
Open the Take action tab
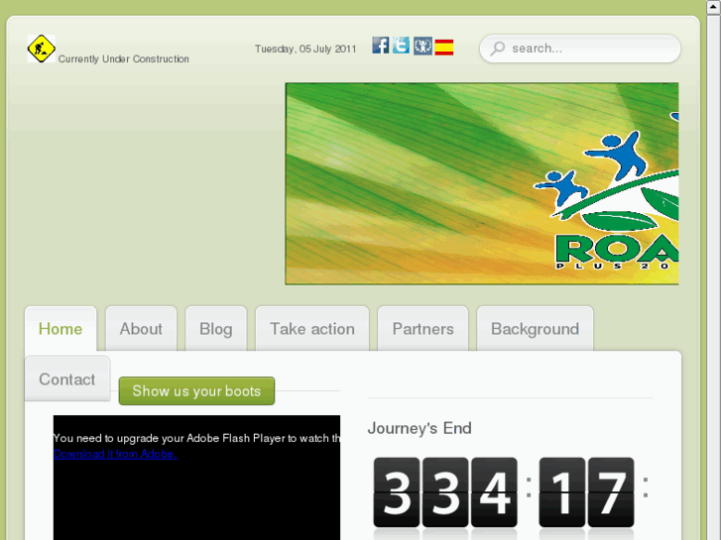(312, 329)
